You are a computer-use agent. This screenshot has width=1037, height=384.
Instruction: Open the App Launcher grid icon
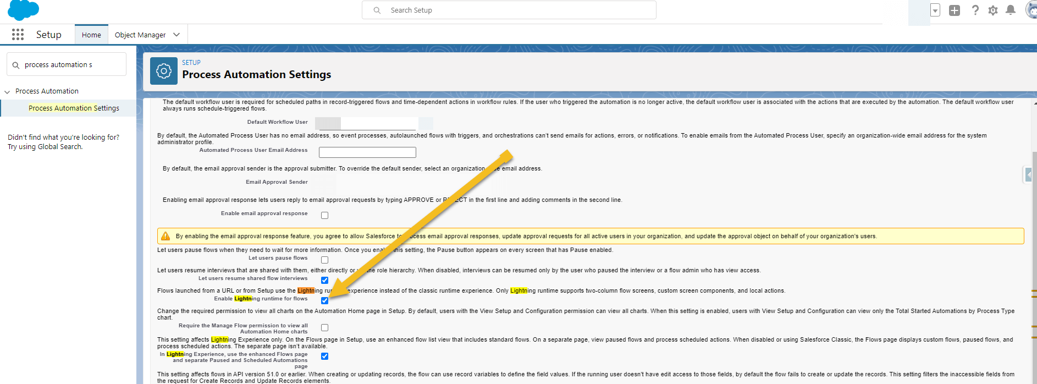[x=18, y=35]
